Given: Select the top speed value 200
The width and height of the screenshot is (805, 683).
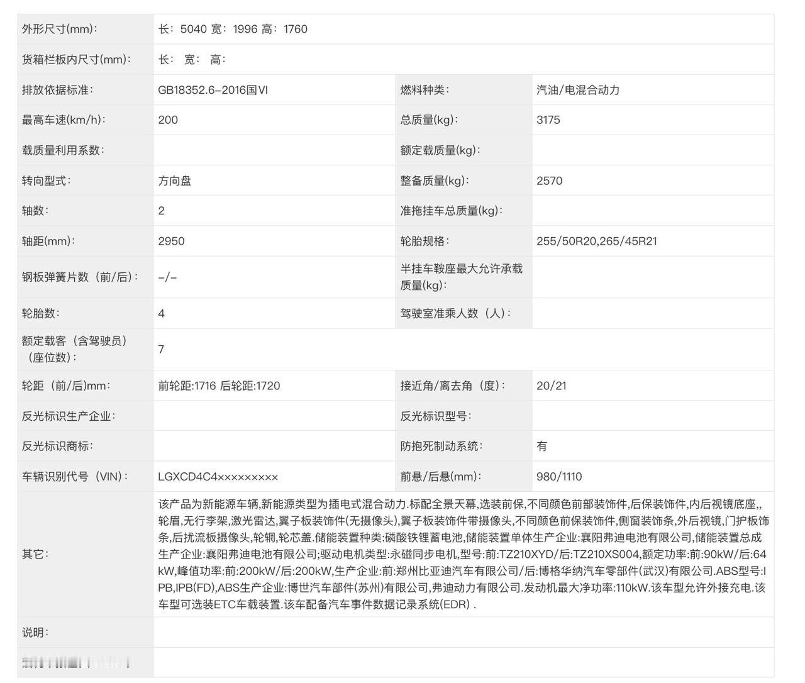Looking at the screenshot, I should pos(168,120).
